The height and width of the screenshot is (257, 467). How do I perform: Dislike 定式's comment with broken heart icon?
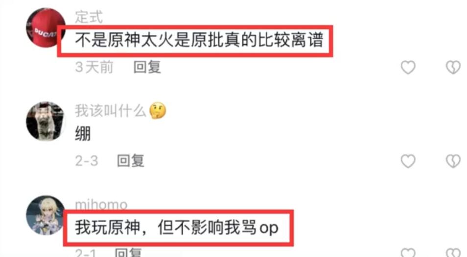tap(453, 67)
